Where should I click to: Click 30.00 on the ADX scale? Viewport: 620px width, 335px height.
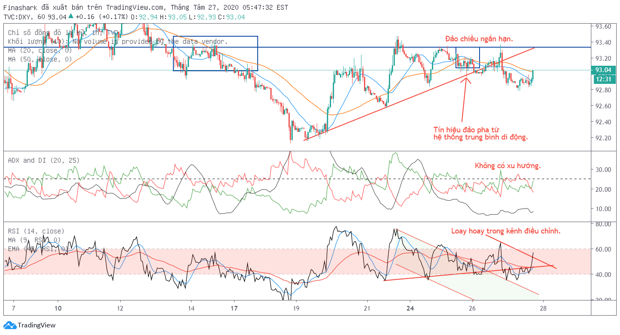(603, 169)
